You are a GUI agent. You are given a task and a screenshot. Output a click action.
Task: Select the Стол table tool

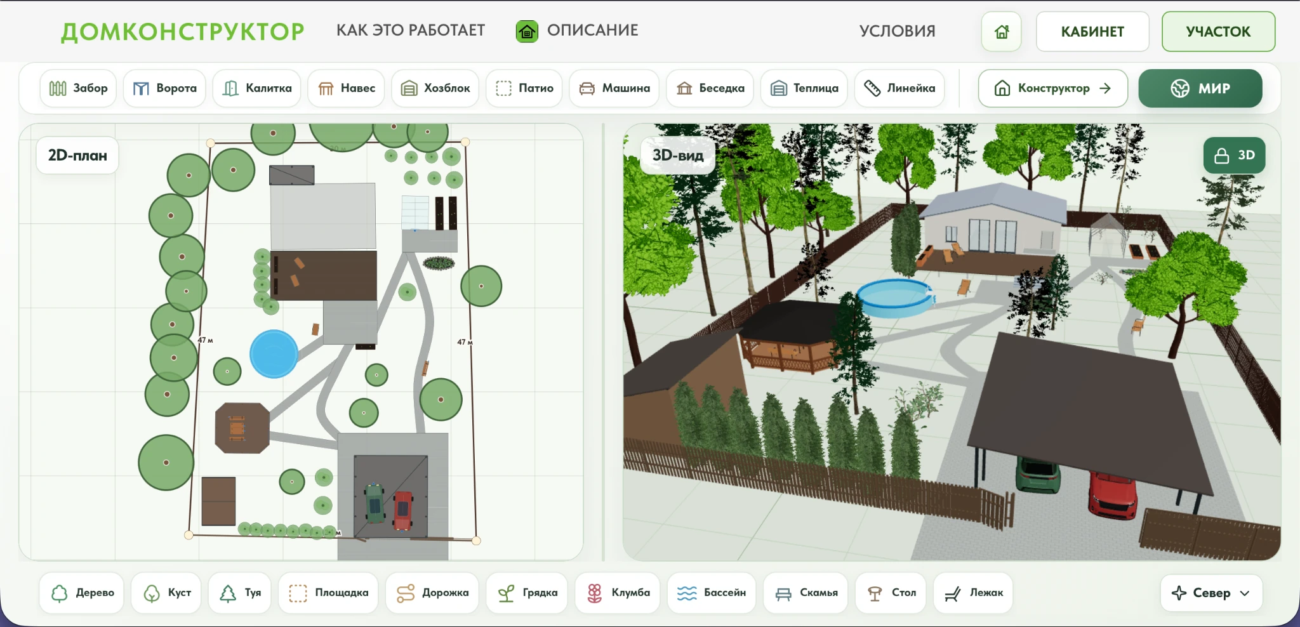pos(891,593)
